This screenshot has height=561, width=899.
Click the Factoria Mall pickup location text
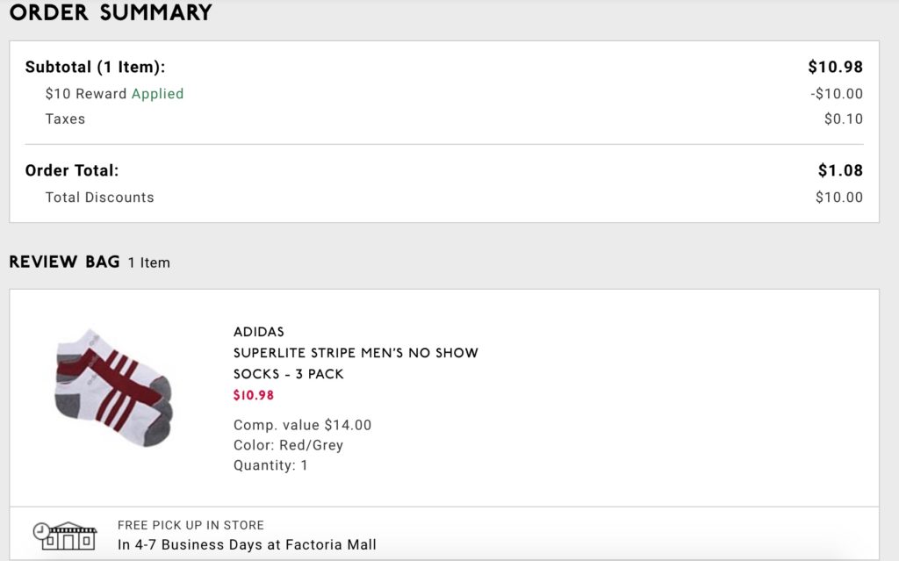coord(331,544)
